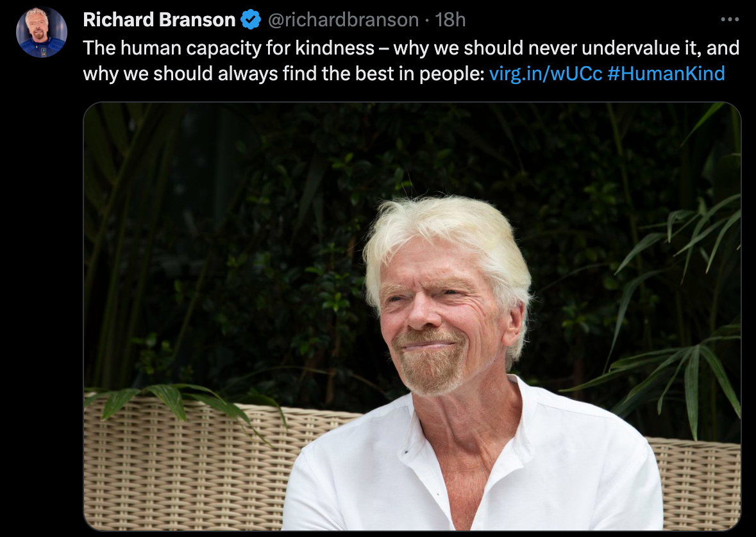Click the word 'kindness' in the tweet
This screenshot has height=537, width=756.
click(335, 48)
